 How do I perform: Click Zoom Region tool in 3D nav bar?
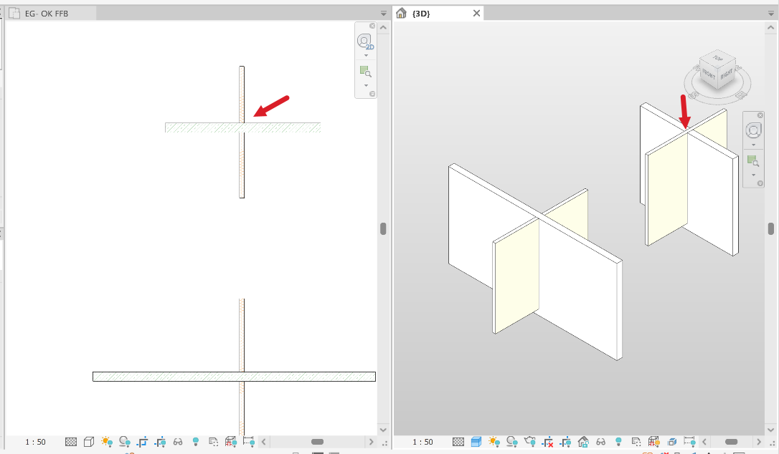click(753, 161)
